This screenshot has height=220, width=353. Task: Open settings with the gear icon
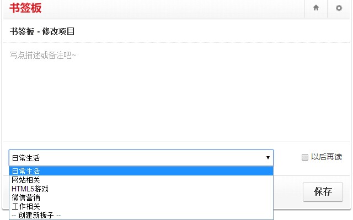(339, 8)
